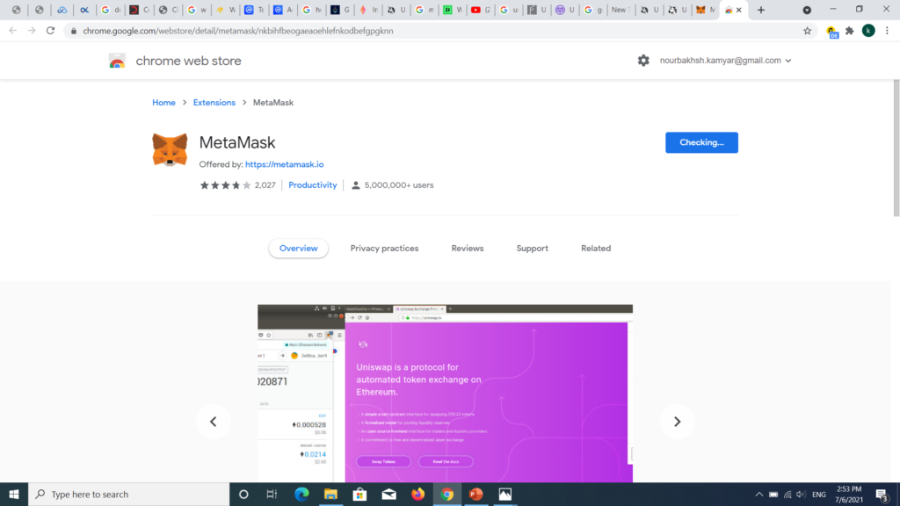The width and height of the screenshot is (900, 506).
Task: Go to Extensions breadcrumb link
Action: tap(214, 103)
